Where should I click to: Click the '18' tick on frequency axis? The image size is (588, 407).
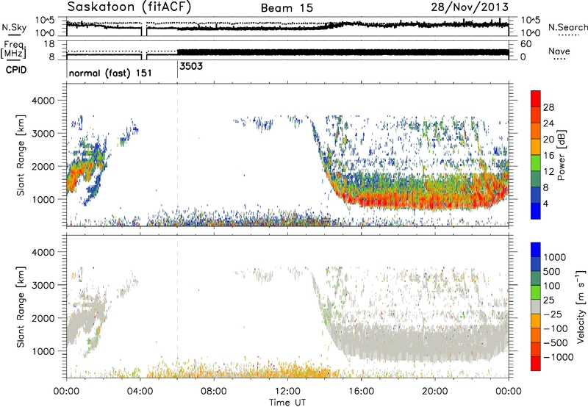point(49,44)
